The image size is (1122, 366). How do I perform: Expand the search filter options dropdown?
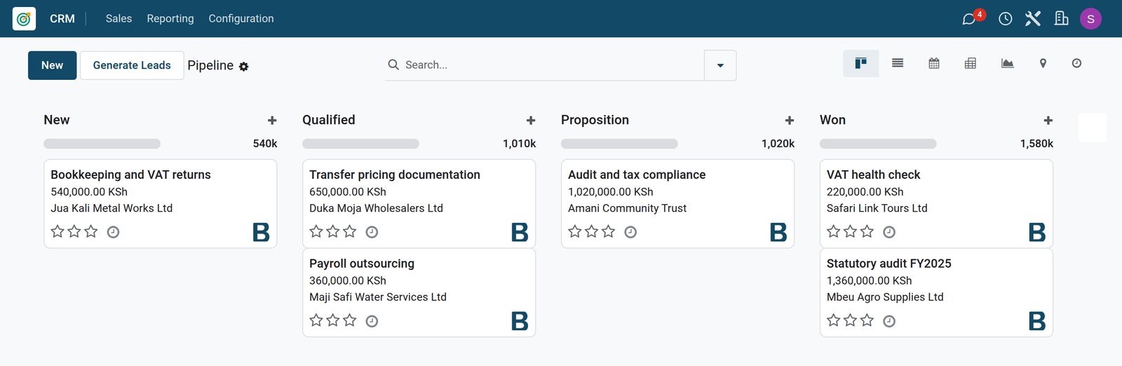click(x=720, y=65)
